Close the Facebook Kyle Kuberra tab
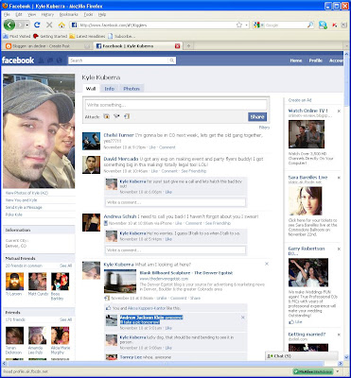 coord(177,46)
